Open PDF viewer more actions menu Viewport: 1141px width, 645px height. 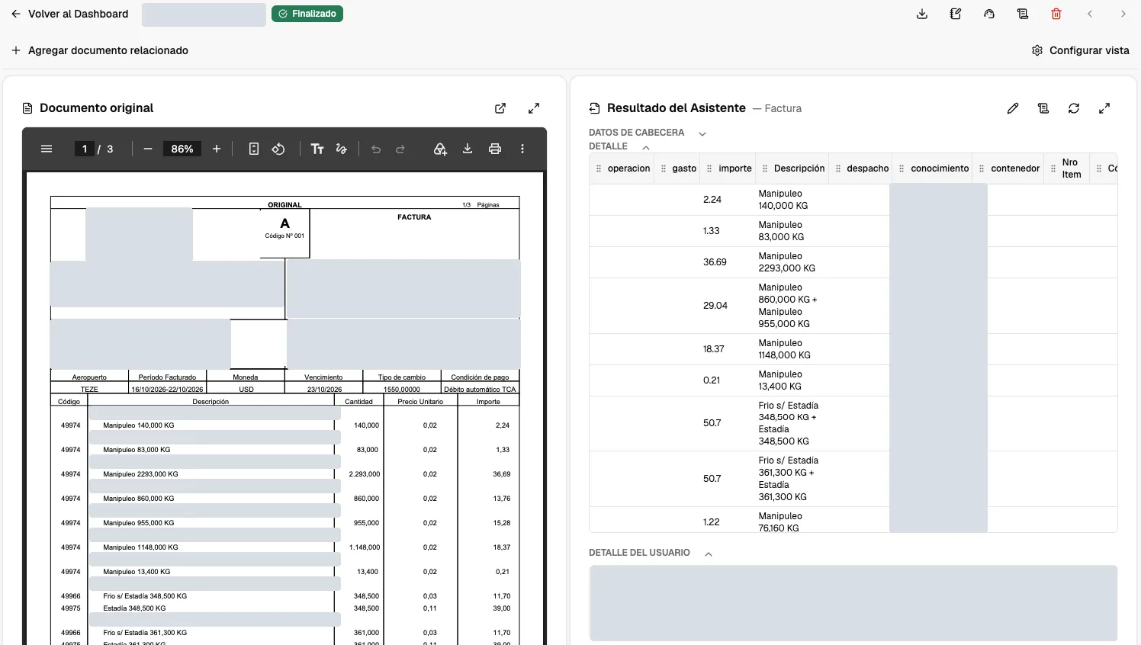coord(522,149)
